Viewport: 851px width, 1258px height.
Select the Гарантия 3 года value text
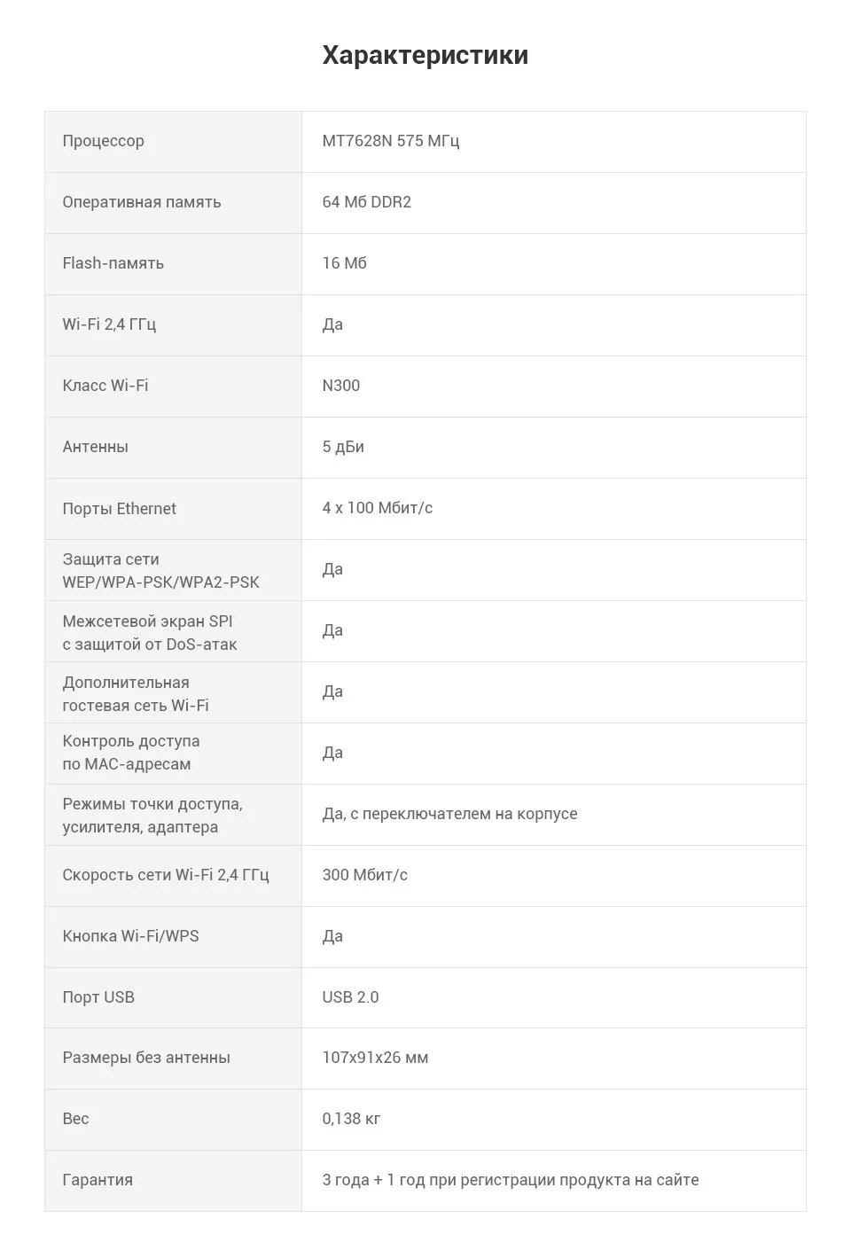(x=511, y=1180)
